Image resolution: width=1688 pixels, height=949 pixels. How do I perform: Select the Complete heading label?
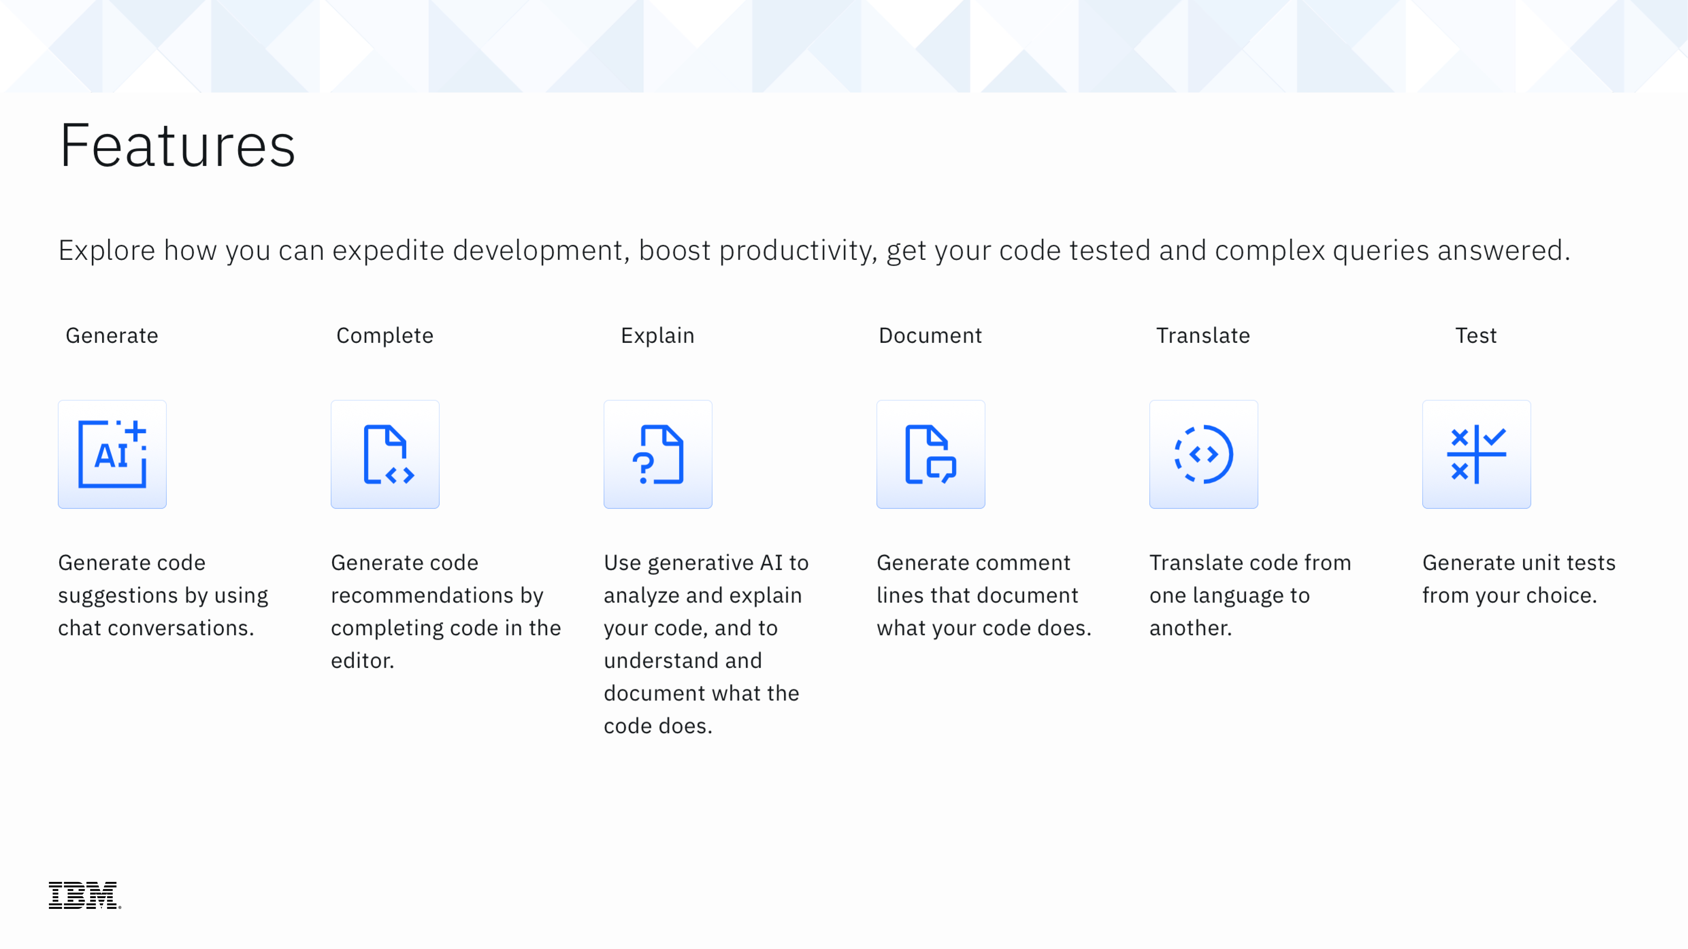pos(385,335)
